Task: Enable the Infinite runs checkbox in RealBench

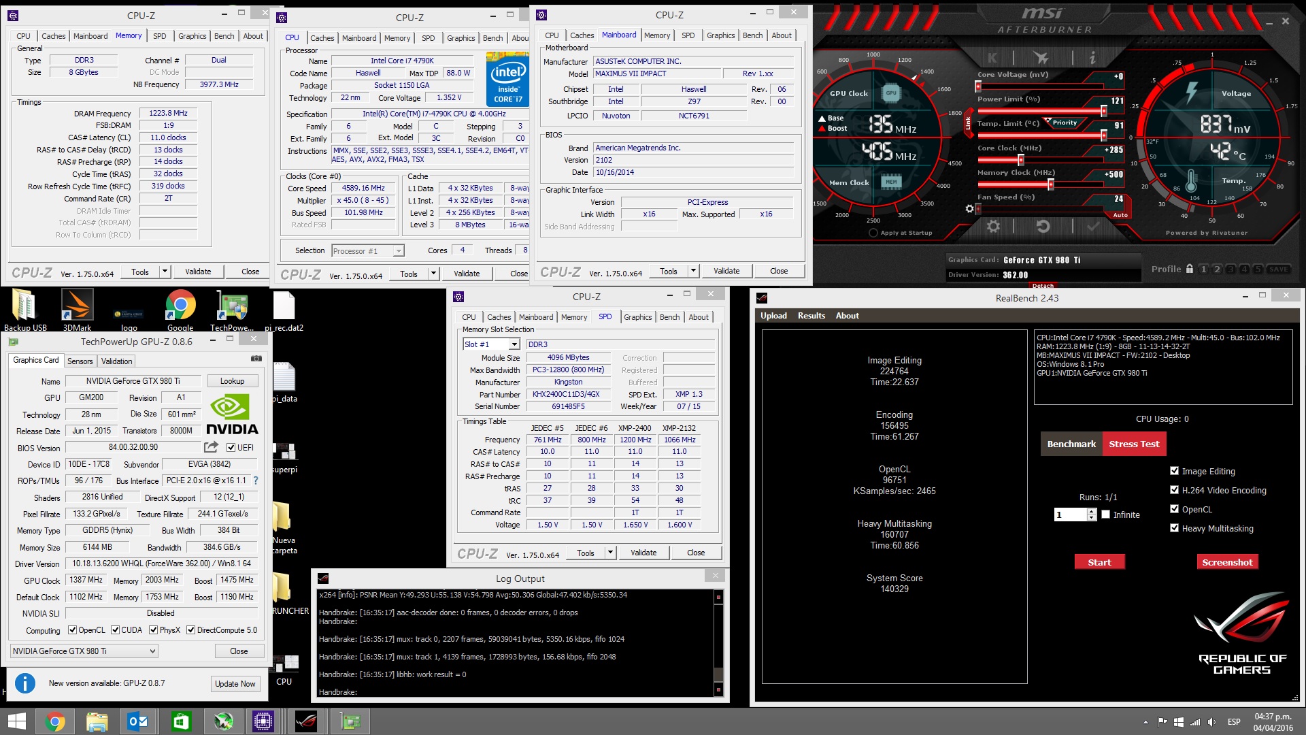Action: 1105,514
